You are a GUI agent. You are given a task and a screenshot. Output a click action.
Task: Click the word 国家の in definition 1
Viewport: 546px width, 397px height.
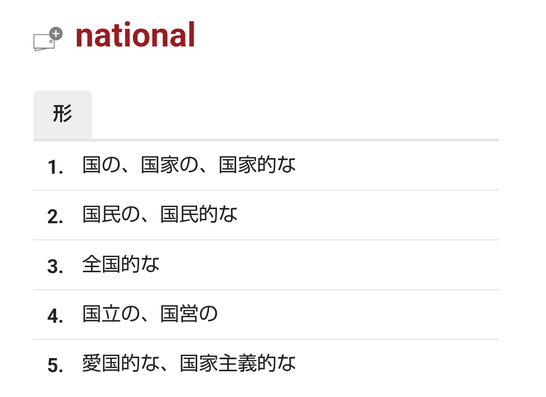tap(169, 165)
